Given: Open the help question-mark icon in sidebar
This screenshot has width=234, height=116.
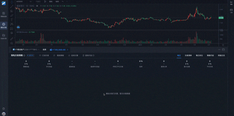Looking at the screenshot, I should click(x=3, y=109).
